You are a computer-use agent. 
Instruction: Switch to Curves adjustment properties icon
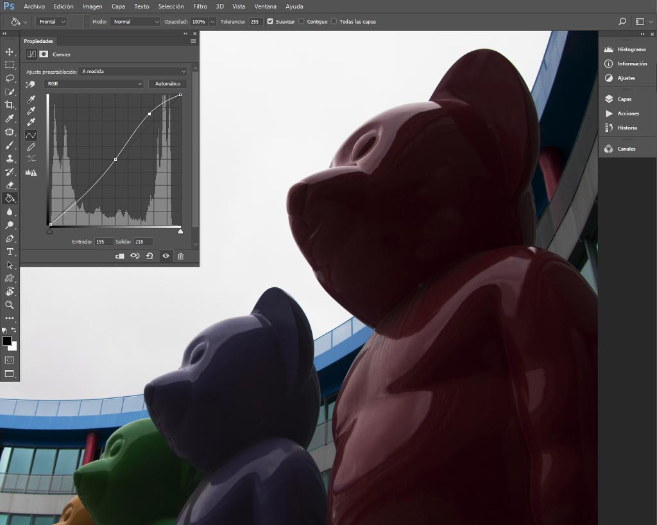[x=31, y=54]
